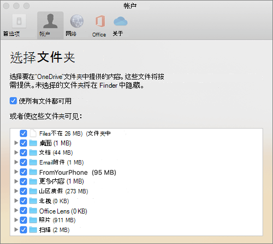Select the 照片 (911 MB) row text
273x244 pixels.
pyautogui.click(x=57, y=220)
